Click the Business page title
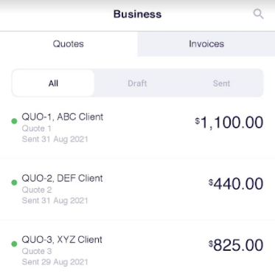275x276 pixels. coord(137,14)
